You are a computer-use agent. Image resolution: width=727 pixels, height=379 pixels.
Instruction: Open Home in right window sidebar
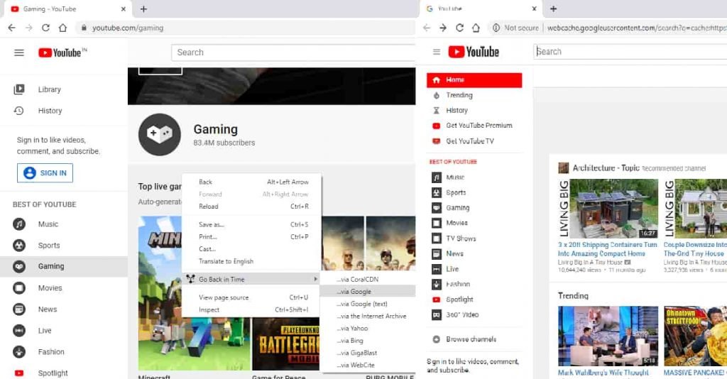tap(474, 79)
